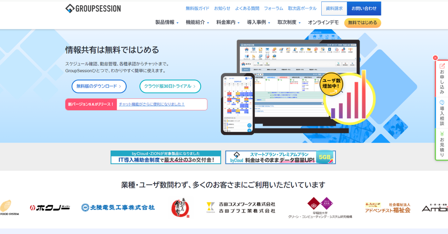
Task: Click the byCloud データ容量UP banner
Action: point(280,157)
